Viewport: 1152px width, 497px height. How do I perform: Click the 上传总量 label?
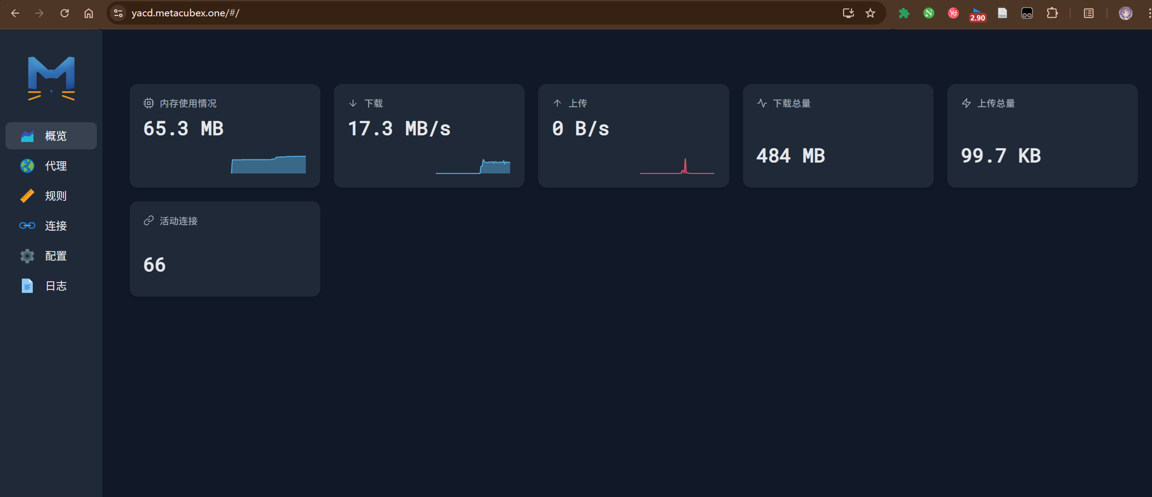click(996, 103)
